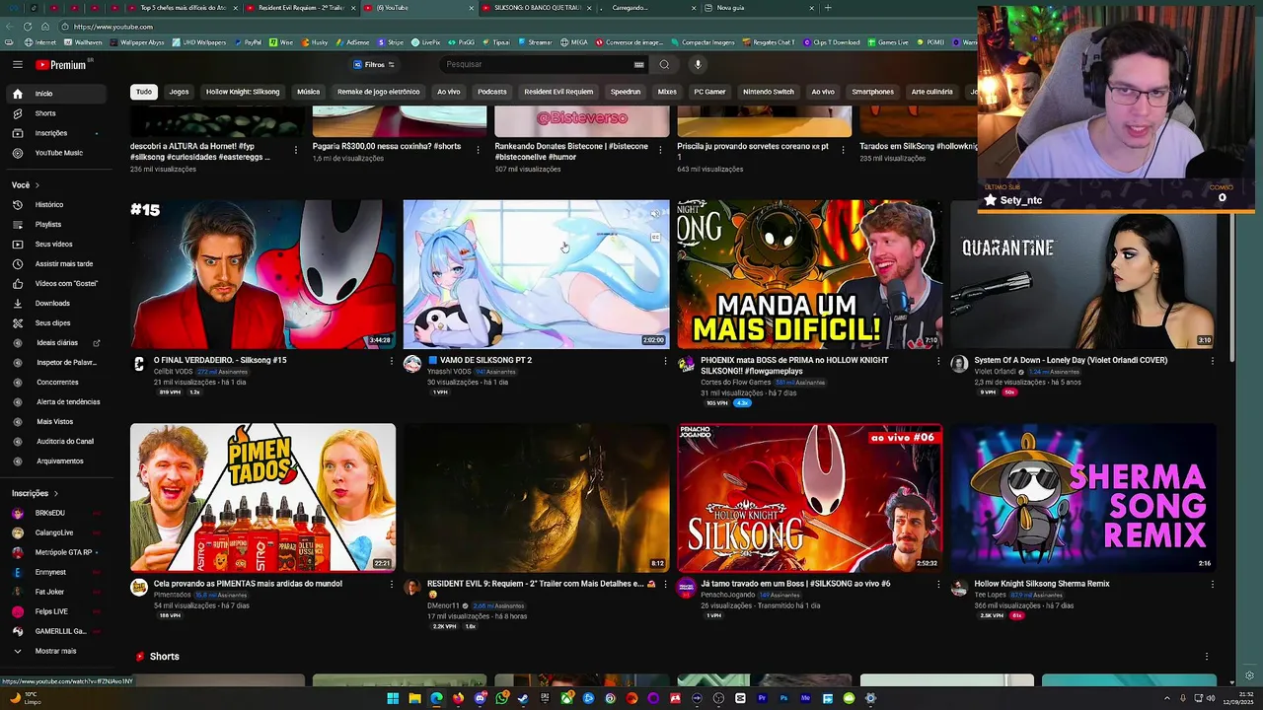The height and width of the screenshot is (710, 1263).
Task: Open the on-screen keyboard in search box
Action: pyautogui.click(x=638, y=65)
